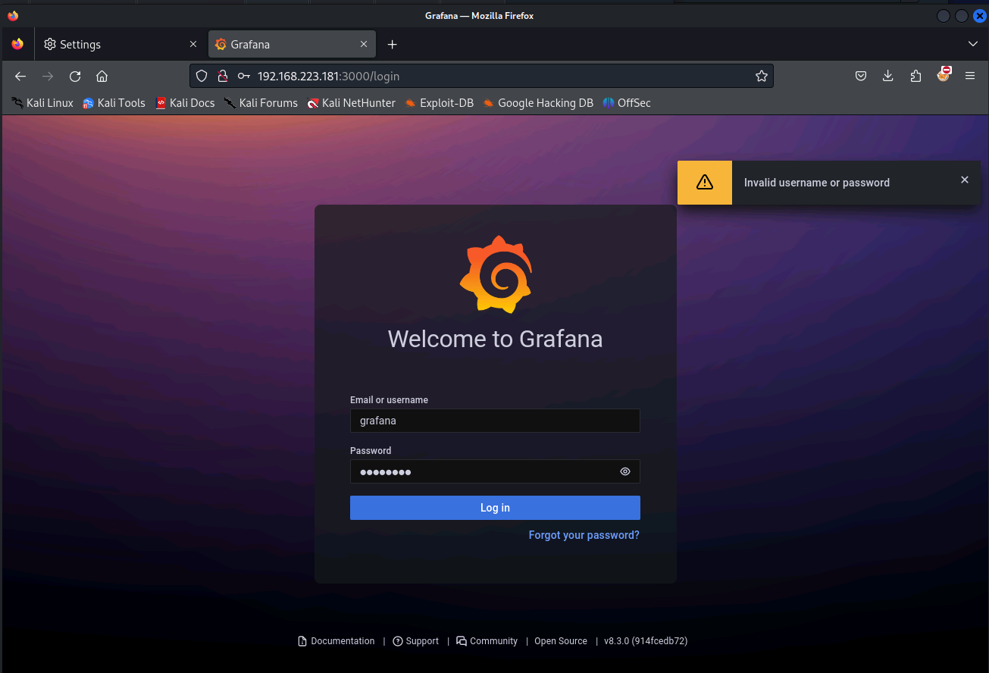Screen dimensions: 989x673
Task: Open the Exploit-DB bookmark
Action: [x=439, y=103]
